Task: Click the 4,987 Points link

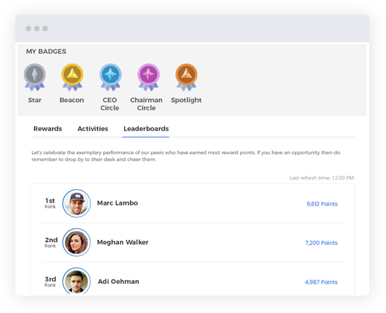Action: tap(321, 282)
